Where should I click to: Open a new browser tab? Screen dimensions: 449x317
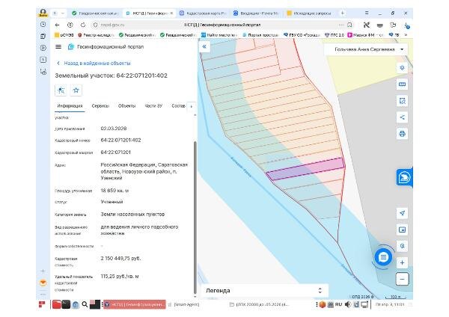342,13
